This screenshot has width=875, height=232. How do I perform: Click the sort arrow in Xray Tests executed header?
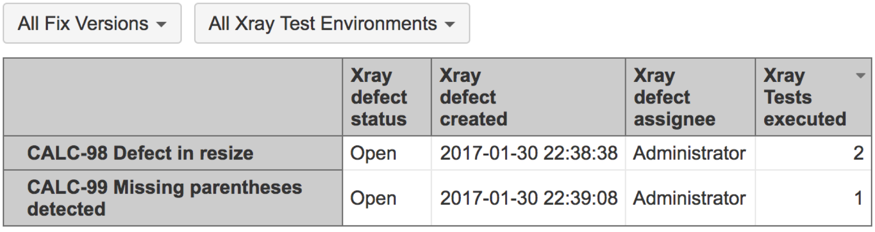[860, 76]
